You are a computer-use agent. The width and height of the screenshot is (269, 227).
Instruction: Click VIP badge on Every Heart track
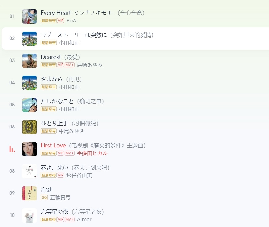tap(61, 21)
